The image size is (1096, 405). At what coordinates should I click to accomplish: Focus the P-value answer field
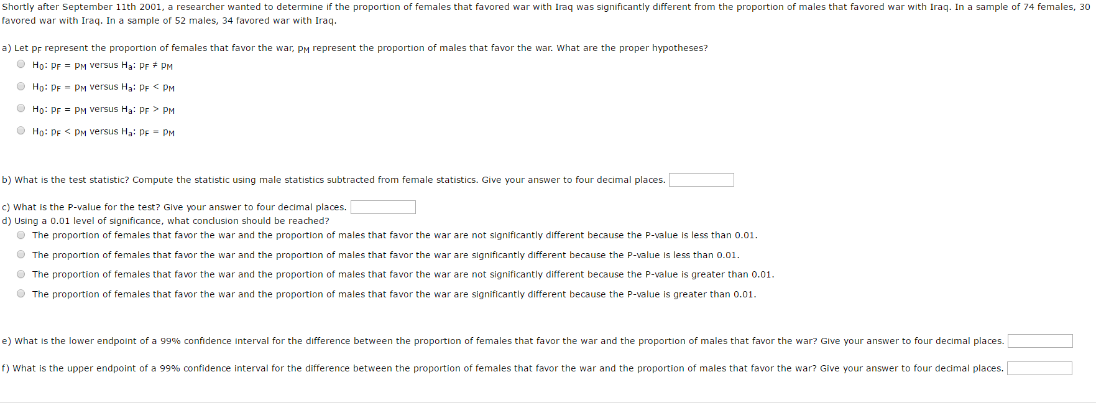point(383,207)
